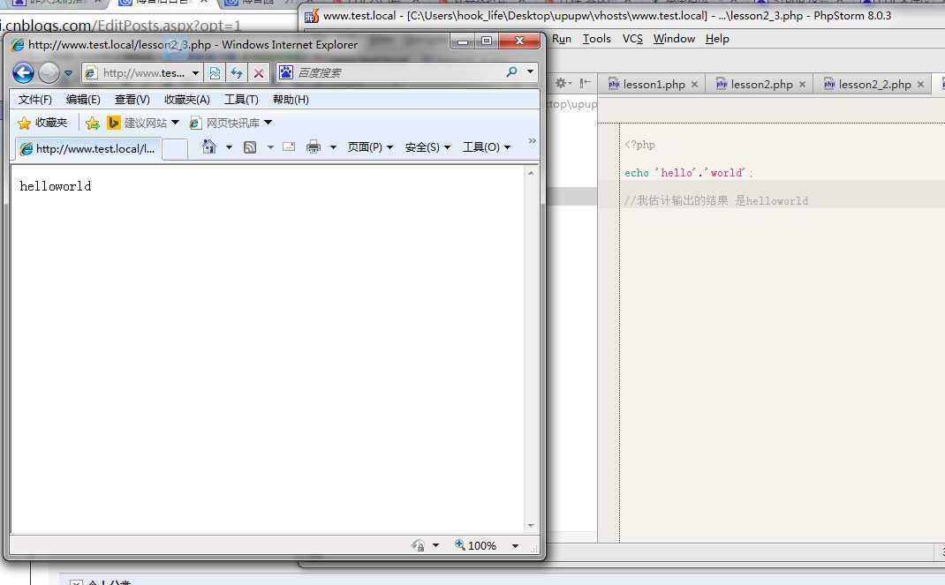The width and height of the screenshot is (945, 585).
Task: Click the <?php opening tag line
Action: pos(640,145)
